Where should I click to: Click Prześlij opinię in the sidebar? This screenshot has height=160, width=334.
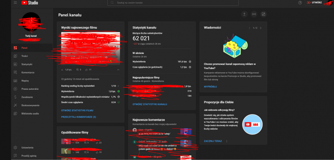32,156
